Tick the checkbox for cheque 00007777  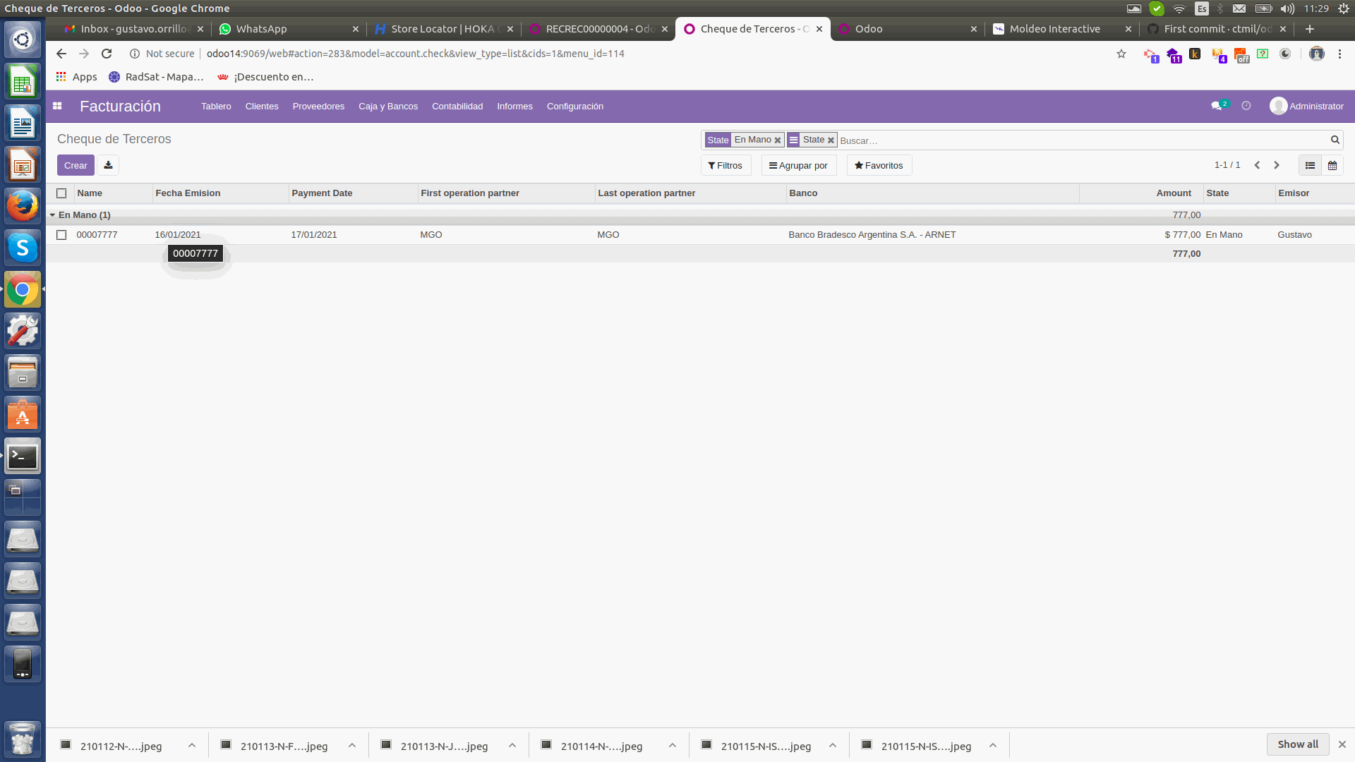(x=61, y=235)
